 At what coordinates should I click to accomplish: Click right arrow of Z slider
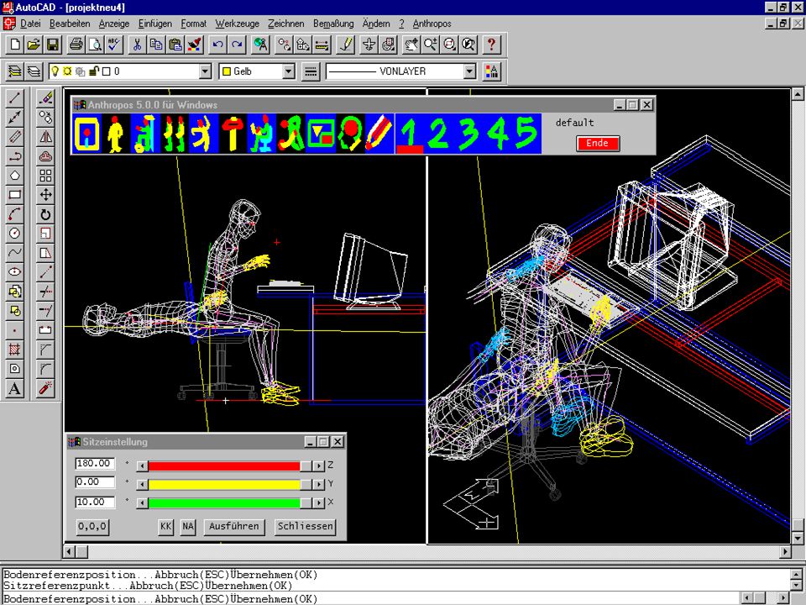319,466
